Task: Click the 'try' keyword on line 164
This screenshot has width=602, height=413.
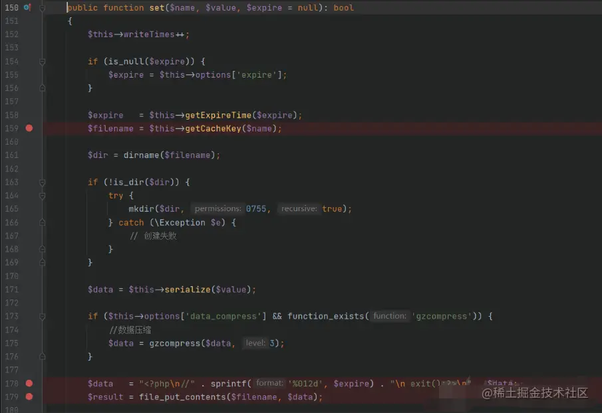Action: (x=116, y=196)
